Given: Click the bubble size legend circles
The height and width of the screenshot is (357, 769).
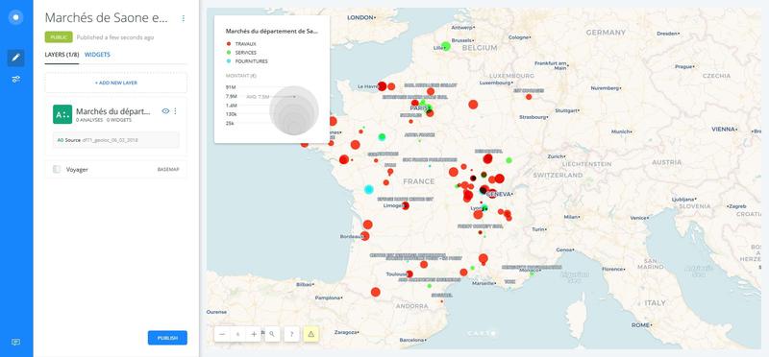Looking at the screenshot, I should click(x=294, y=110).
